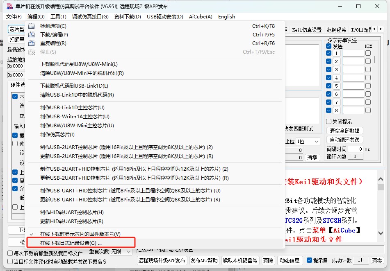Toggle the 发送 checkbox in 多字符串发送
Image resolution: width=390 pixels, height=271 pixels.
(328, 46)
